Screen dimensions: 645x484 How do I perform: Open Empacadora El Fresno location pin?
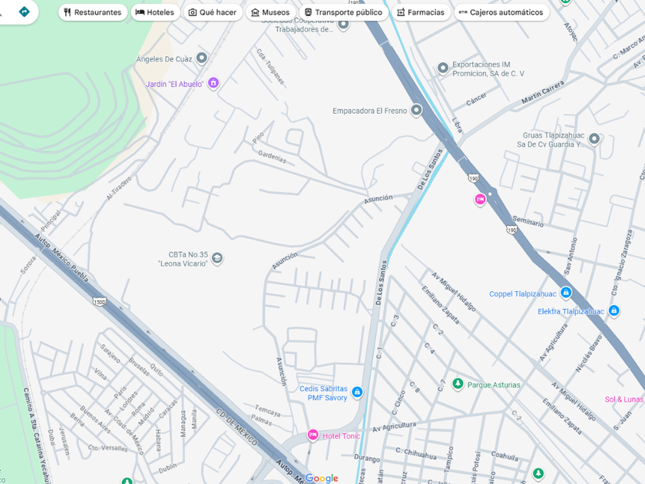point(416,111)
